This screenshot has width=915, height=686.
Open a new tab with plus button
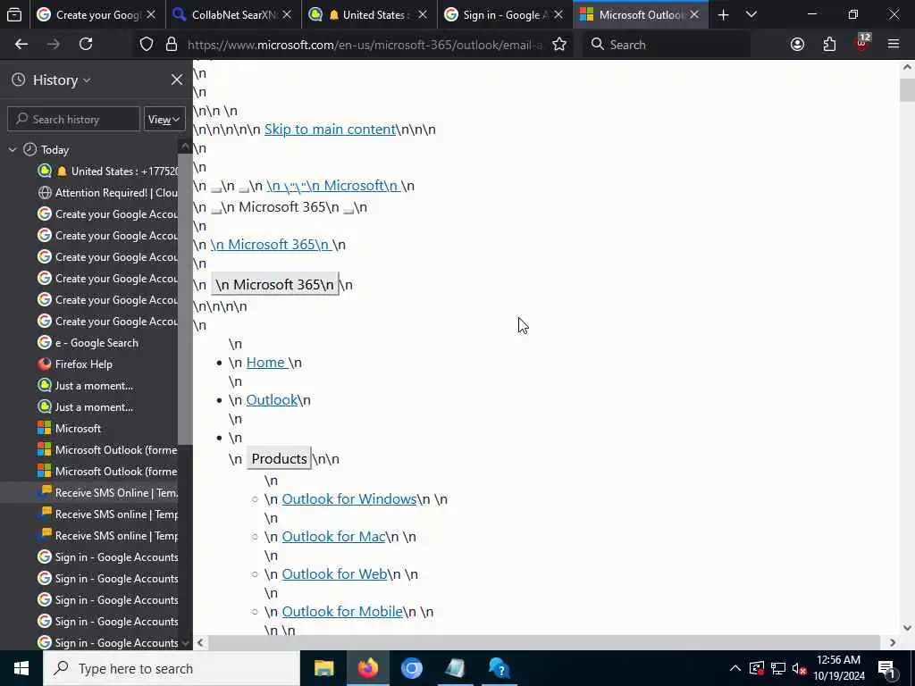(723, 15)
